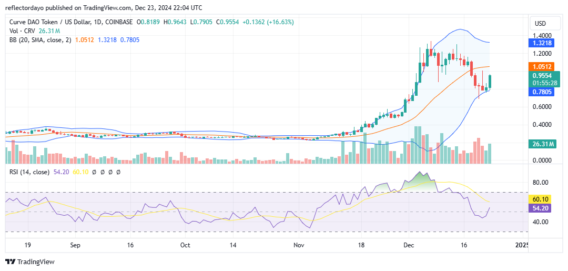Click the 0.7805 blue price axis tag
568x271 pixels.
542,93
